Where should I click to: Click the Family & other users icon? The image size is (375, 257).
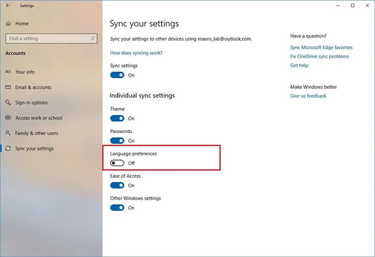click(8, 133)
